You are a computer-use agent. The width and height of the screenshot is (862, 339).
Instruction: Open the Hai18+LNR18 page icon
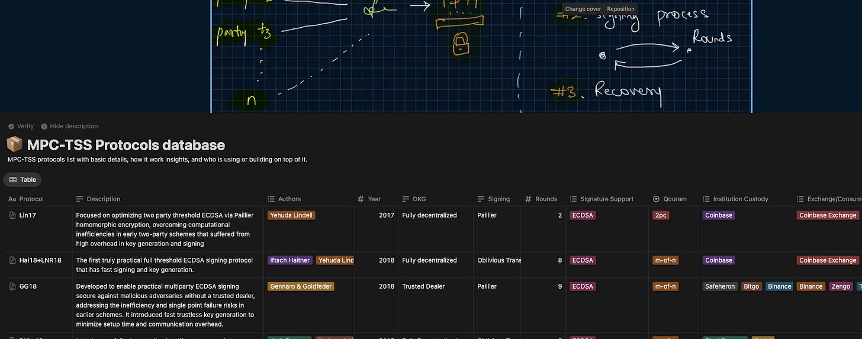tap(12, 260)
